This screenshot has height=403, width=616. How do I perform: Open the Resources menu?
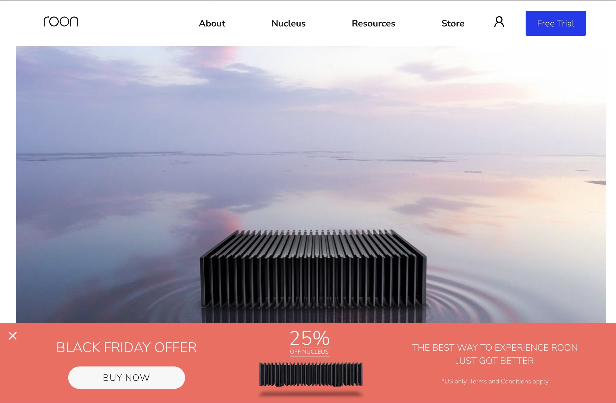coord(373,23)
